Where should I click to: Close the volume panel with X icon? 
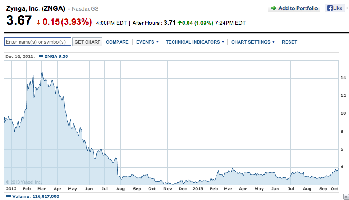click(346, 196)
